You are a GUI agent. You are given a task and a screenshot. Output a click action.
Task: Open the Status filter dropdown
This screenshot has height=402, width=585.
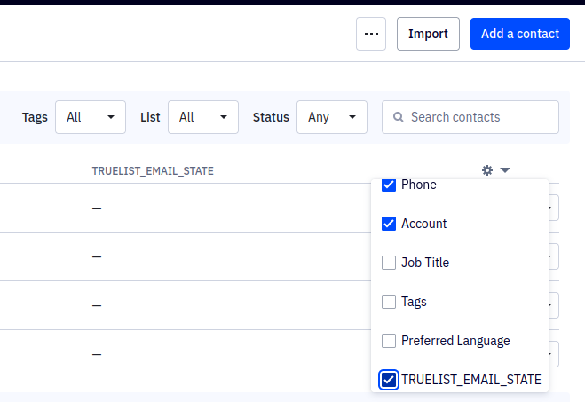point(332,117)
